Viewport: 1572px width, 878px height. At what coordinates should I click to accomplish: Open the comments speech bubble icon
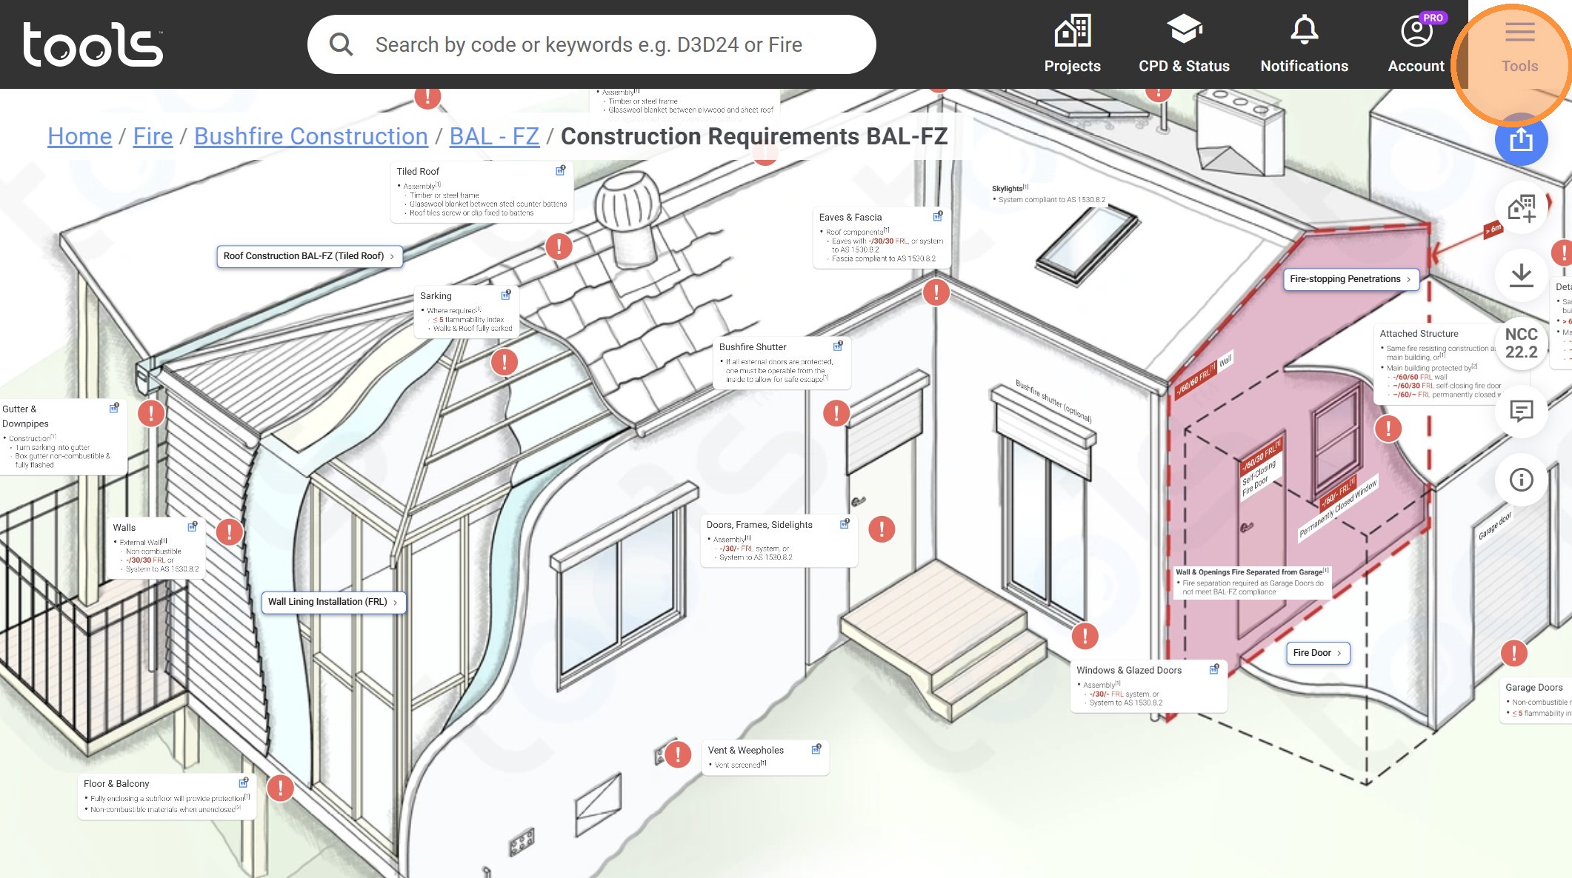1521,411
